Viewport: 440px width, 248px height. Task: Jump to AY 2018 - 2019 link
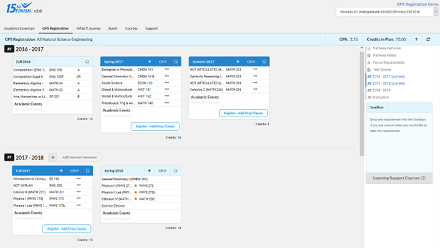click(x=379, y=90)
